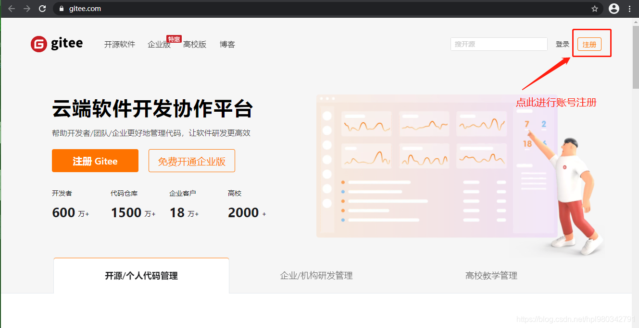
Task: Click the 特惠 badge on 企业版
Action: point(174,39)
